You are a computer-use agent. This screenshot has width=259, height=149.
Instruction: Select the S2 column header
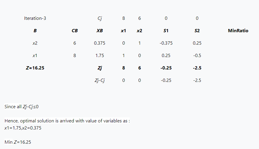pos(197,31)
